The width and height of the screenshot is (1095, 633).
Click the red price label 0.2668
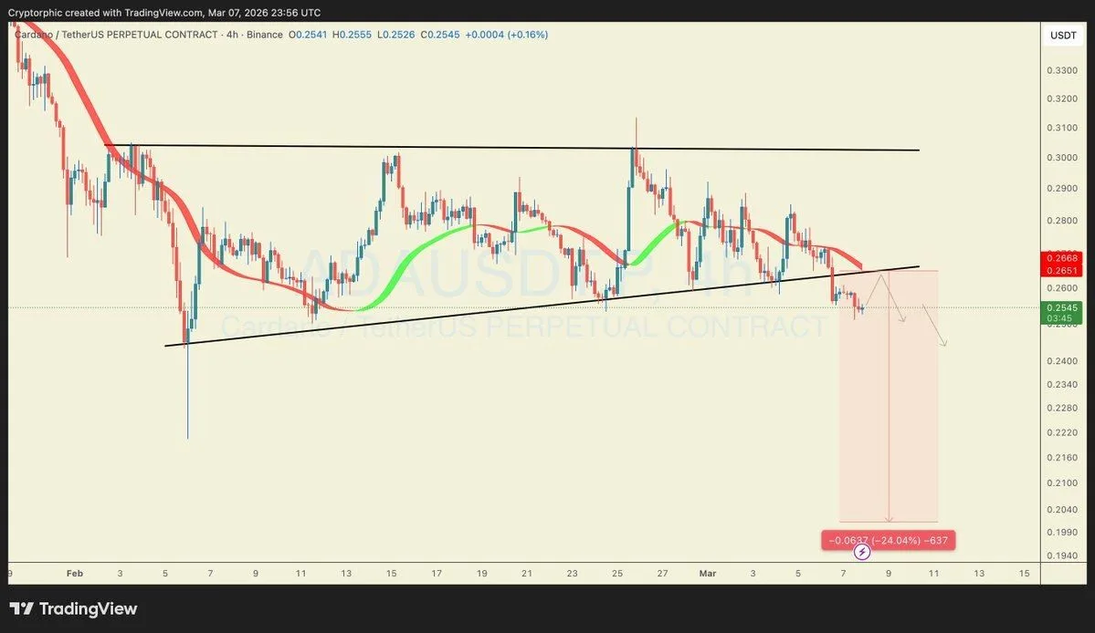click(x=1062, y=260)
